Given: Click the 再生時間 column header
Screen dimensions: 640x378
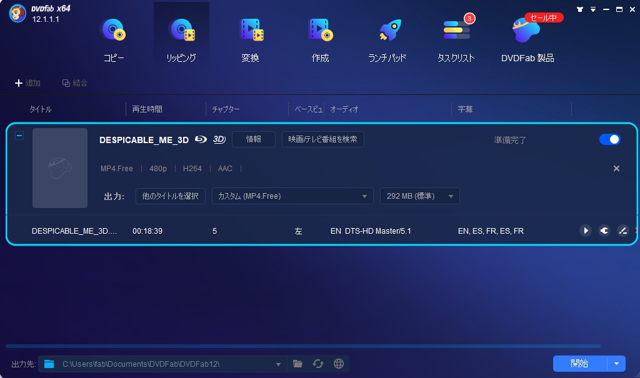Looking at the screenshot, I should [x=147, y=109].
